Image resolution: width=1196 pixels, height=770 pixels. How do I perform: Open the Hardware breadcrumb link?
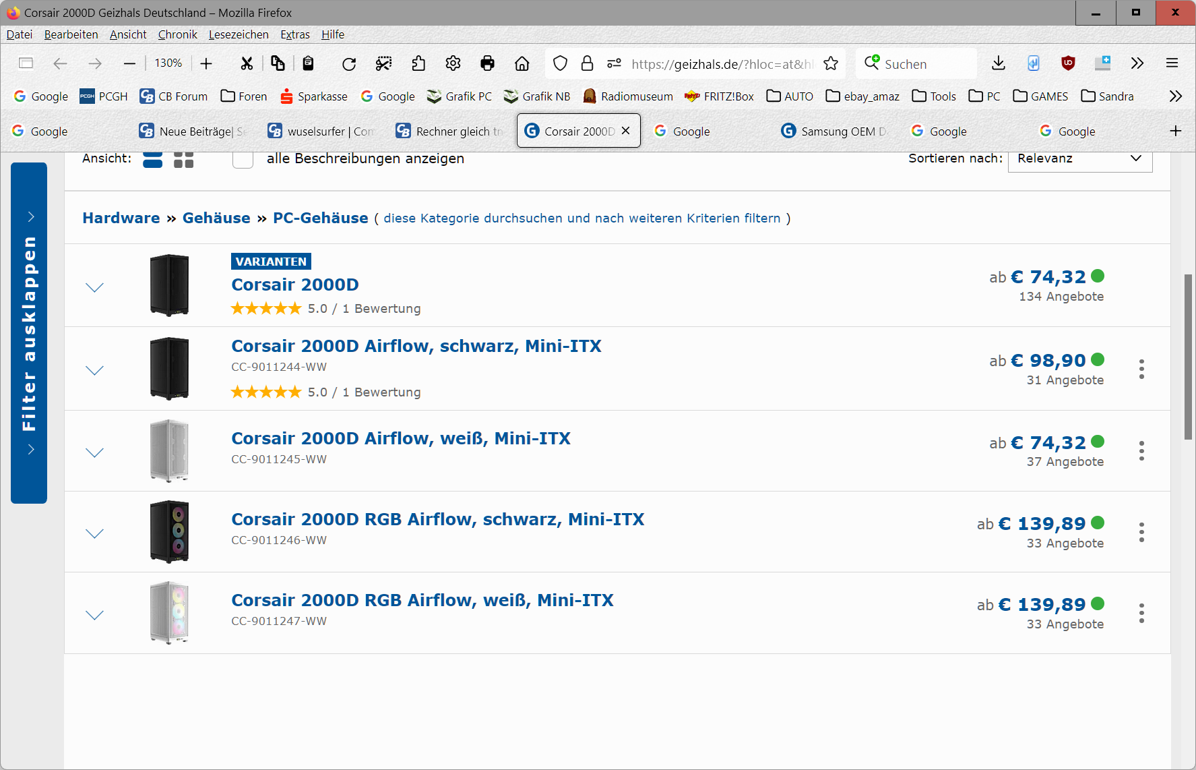[121, 218]
